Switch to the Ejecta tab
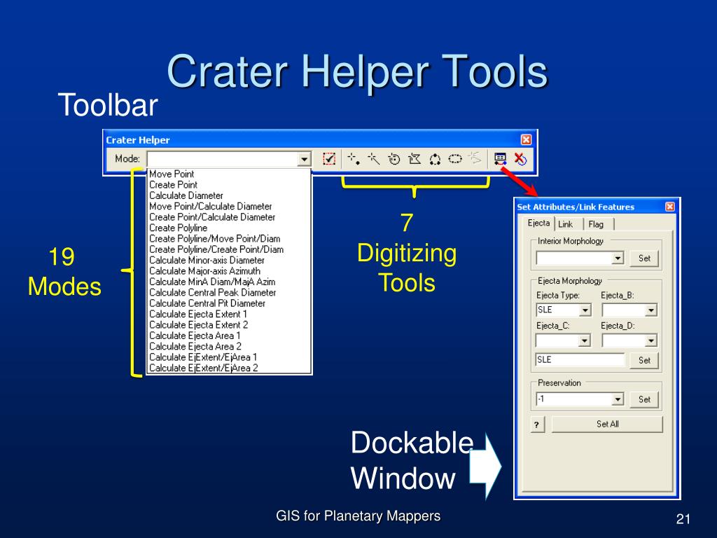This screenshot has width=717, height=538. (538, 223)
